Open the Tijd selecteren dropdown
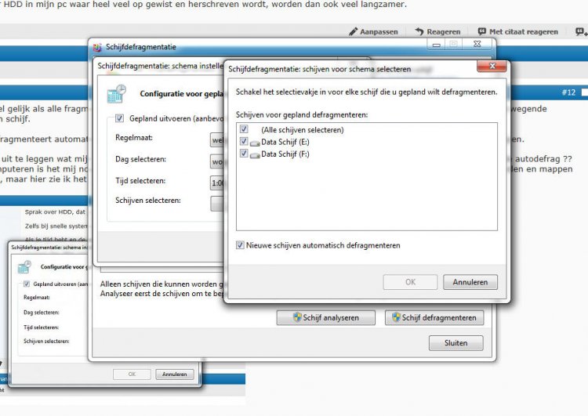 tap(216, 183)
